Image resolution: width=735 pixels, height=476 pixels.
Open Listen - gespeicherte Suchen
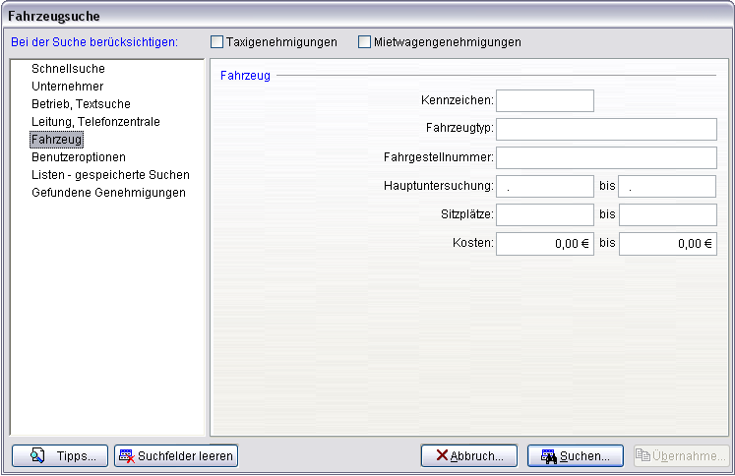pos(110,175)
